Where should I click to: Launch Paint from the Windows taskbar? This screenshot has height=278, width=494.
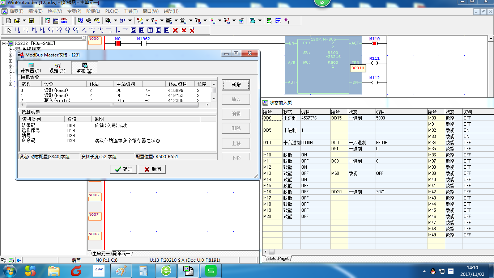pyautogui.click(x=121, y=270)
